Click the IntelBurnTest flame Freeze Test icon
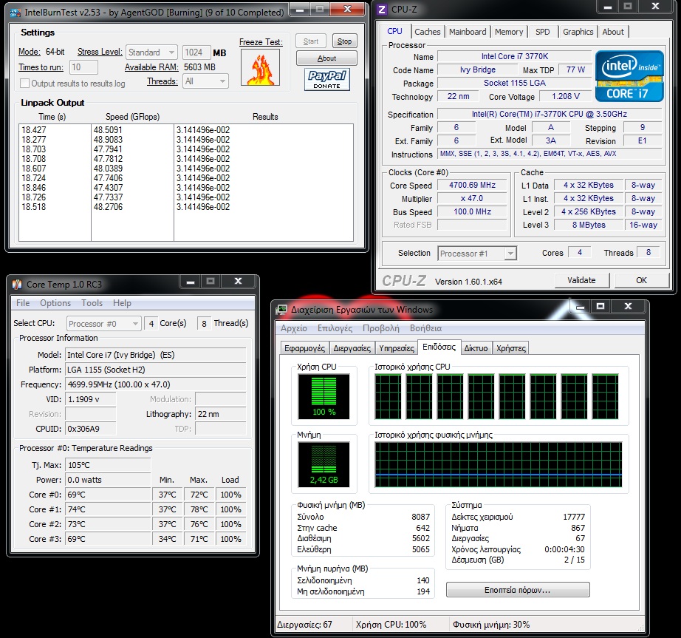Viewport: 681px width, 638px height. [x=260, y=67]
